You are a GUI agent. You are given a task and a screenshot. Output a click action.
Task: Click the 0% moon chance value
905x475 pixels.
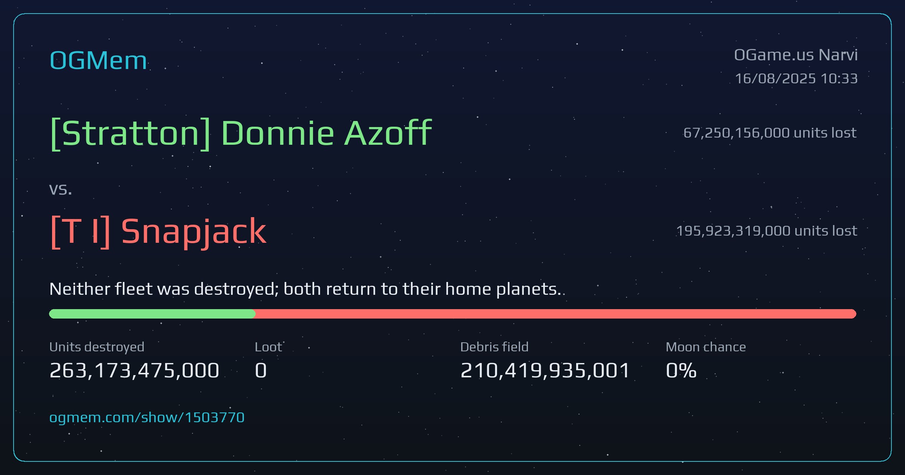pyautogui.click(x=681, y=371)
